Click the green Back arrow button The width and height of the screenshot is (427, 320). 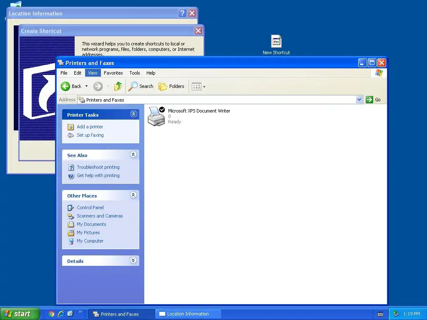point(65,86)
